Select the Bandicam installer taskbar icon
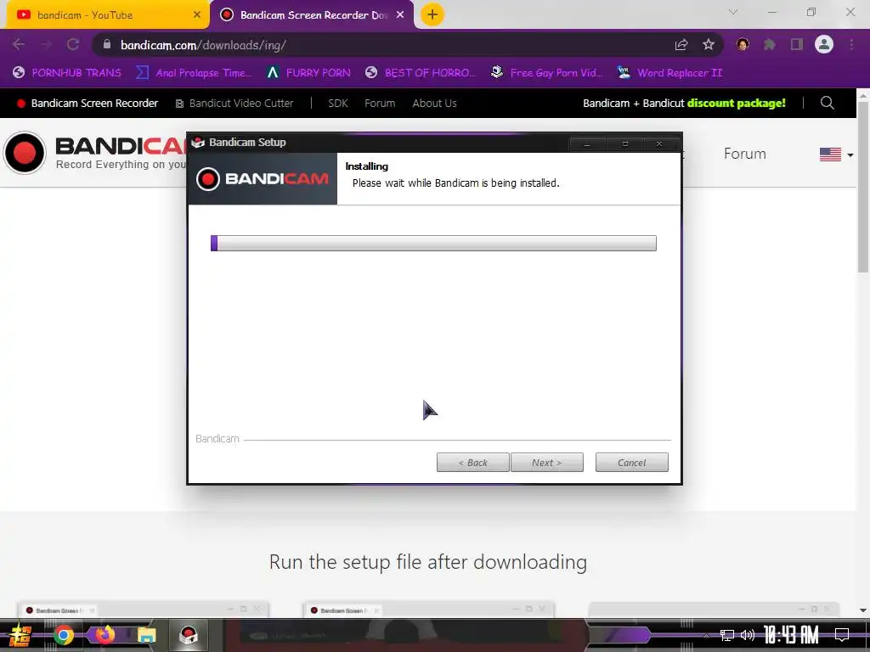 189,635
